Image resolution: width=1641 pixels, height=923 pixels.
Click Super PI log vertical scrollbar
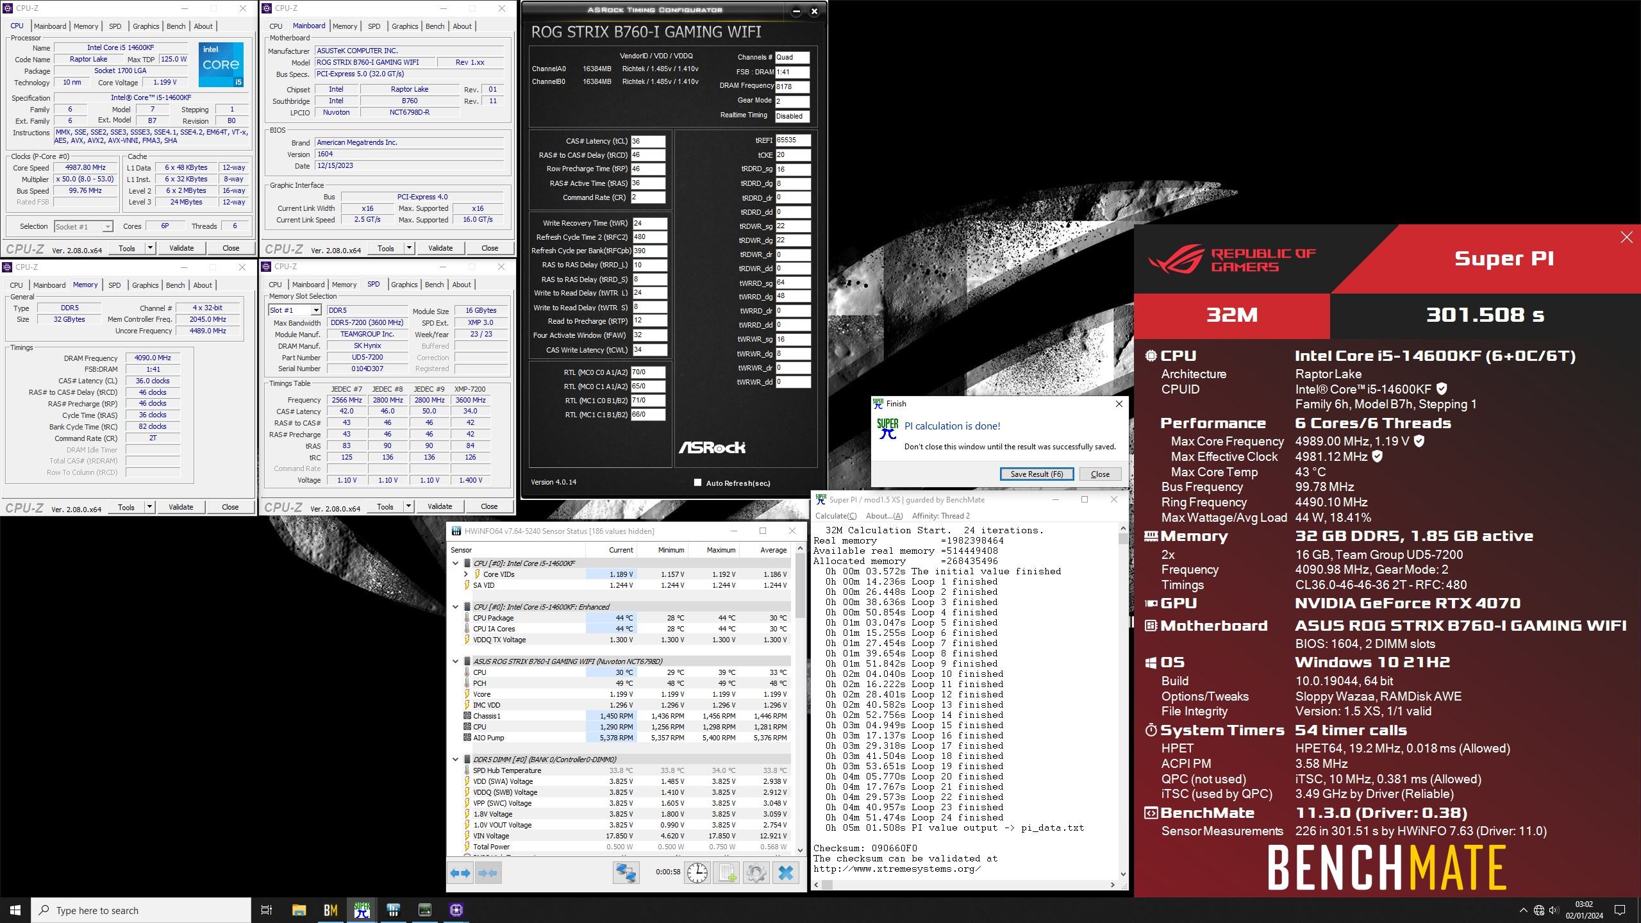[1122, 701]
